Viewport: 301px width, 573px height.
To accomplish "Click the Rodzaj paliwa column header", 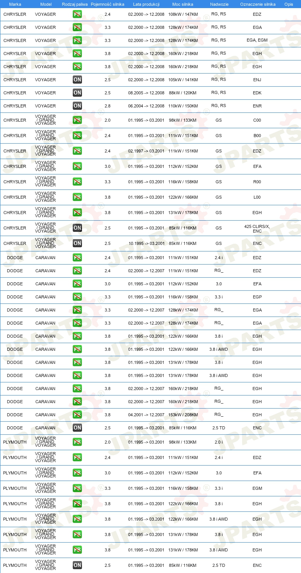I will click(75, 4).
